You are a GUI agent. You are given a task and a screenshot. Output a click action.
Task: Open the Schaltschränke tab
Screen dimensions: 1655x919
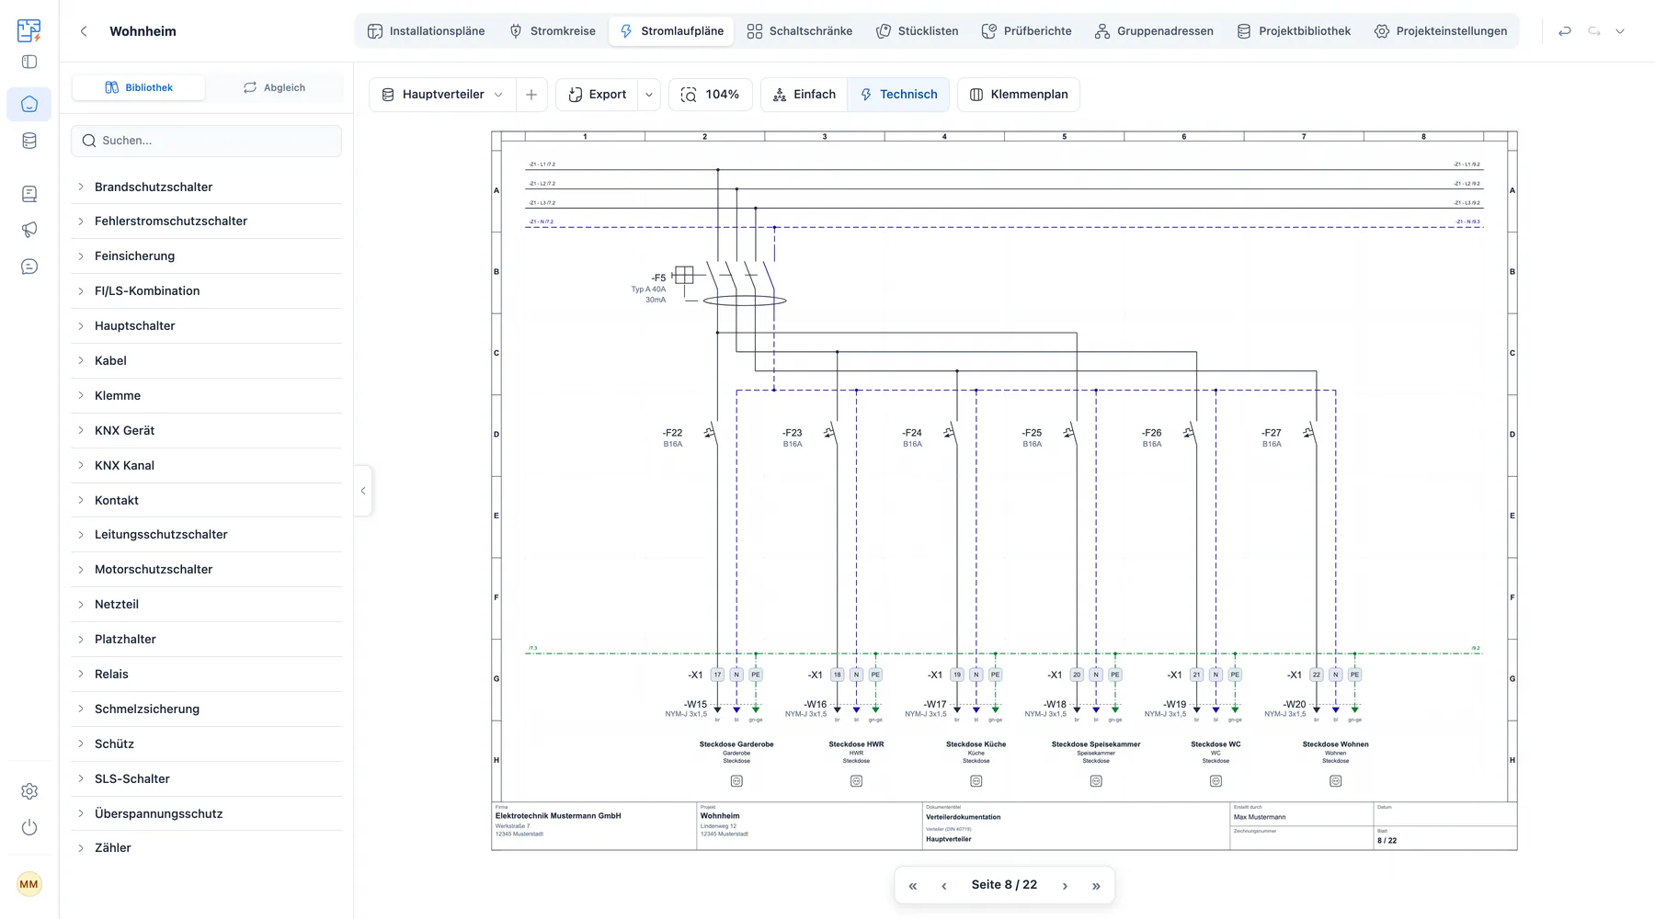click(799, 31)
